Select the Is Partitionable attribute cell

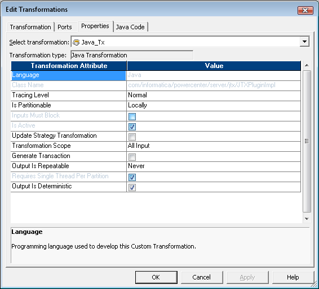tap(68, 105)
